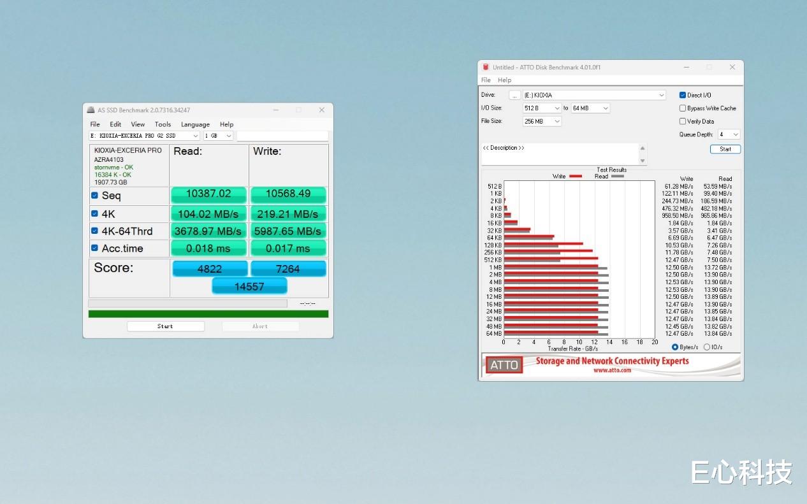
Task: Open the File menu in AS SSD Benchmark
Action: (95, 124)
